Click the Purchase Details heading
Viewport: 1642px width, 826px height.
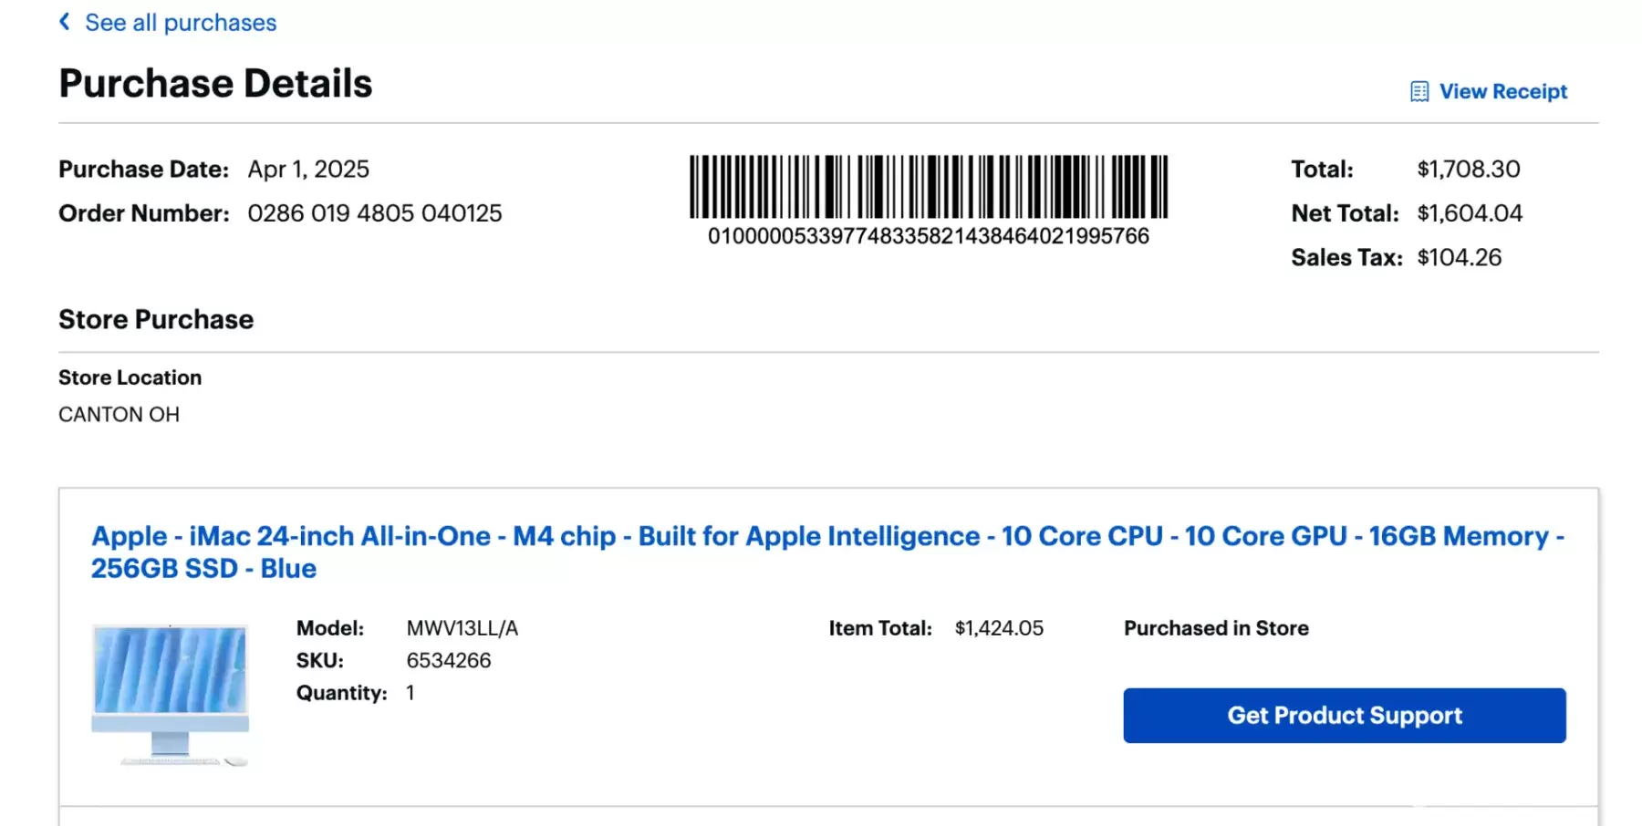(x=215, y=84)
